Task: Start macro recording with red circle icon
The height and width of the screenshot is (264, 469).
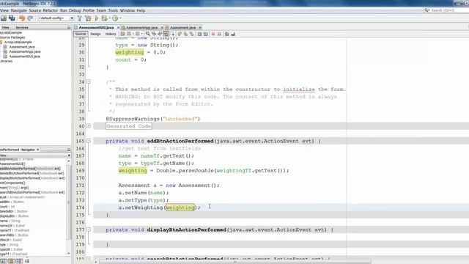Action: click(213, 34)
